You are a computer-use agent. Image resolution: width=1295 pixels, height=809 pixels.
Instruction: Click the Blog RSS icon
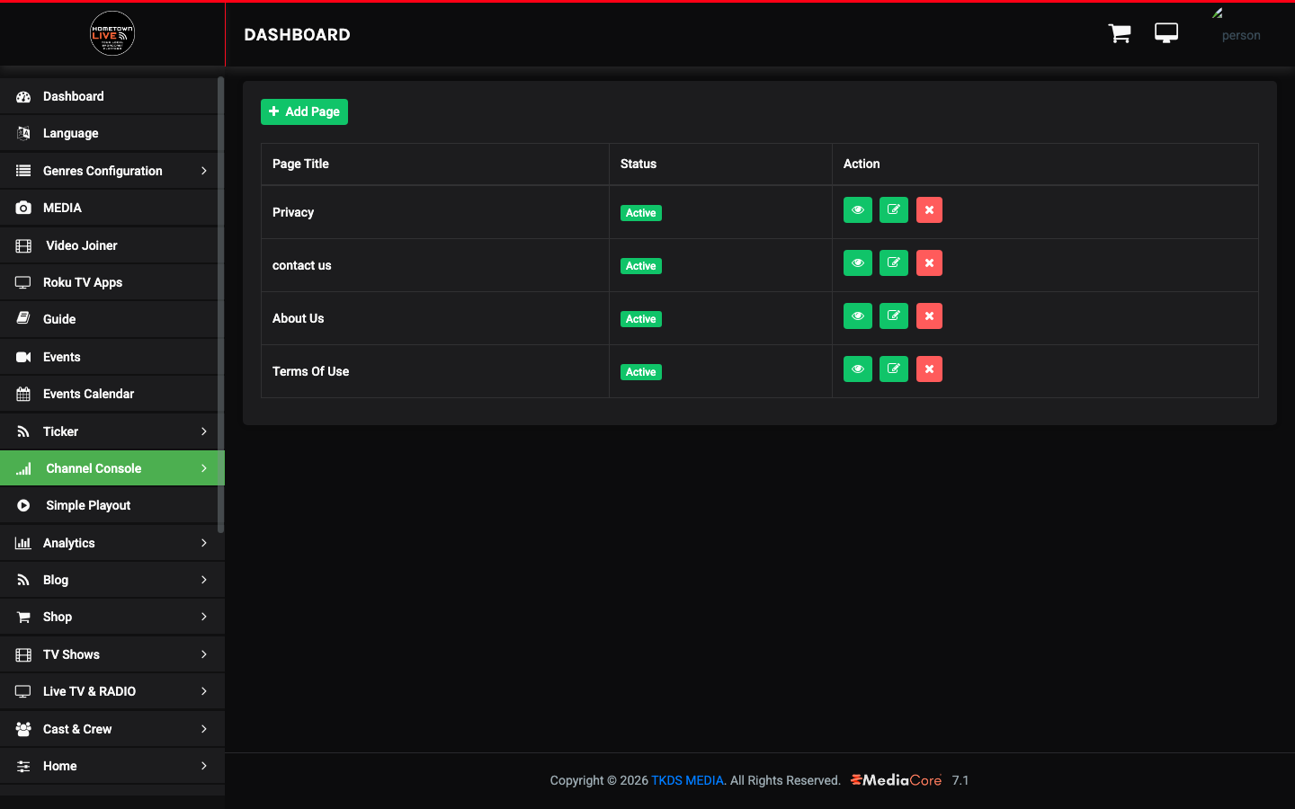pyautogui.click(x=23, y=580)
